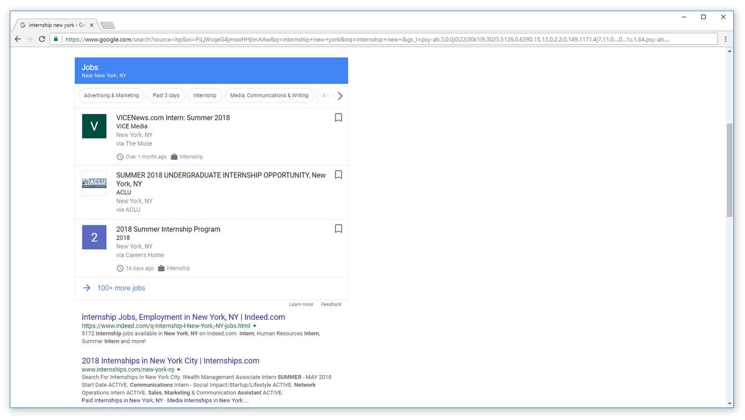This screenshot has height=420, width=745.
Task: Click '16 days ago' posting age text
Action: [x=140, y=268]
